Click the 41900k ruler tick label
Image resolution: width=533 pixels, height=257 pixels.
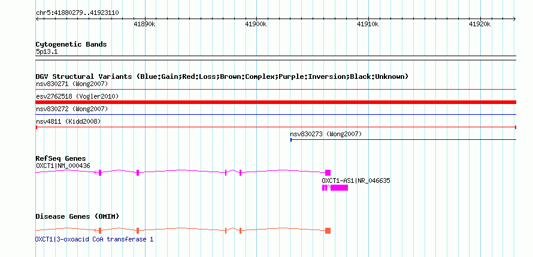coord(256,24)
